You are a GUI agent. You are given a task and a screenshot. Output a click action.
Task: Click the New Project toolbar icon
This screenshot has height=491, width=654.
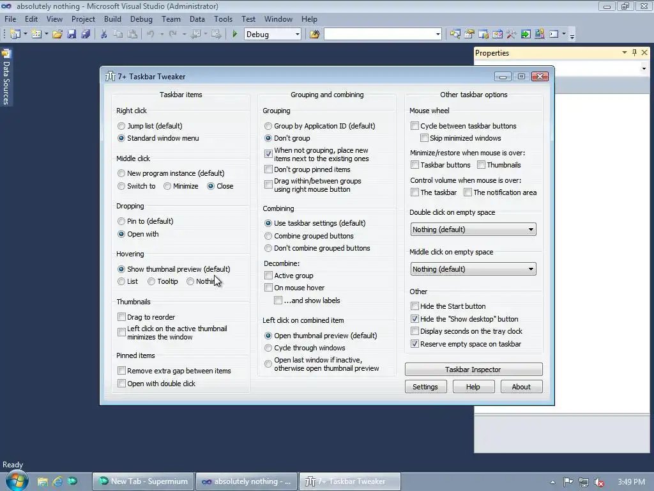click(15, 35)
